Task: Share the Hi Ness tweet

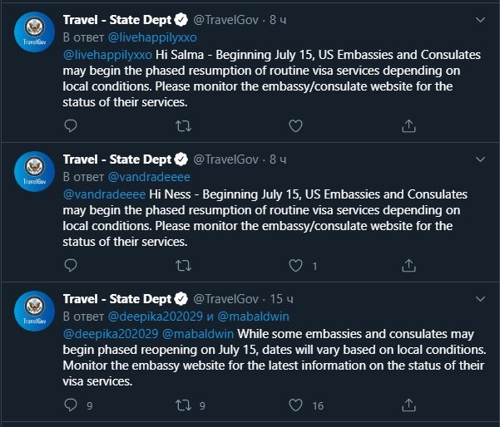Action: click(x=408, y=266)
